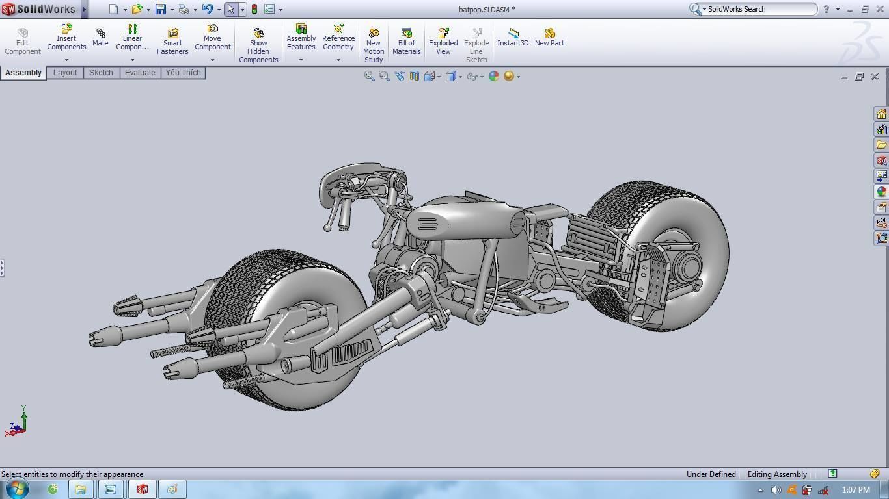
Task: Click the Print icon
Action: pos(184,9)
